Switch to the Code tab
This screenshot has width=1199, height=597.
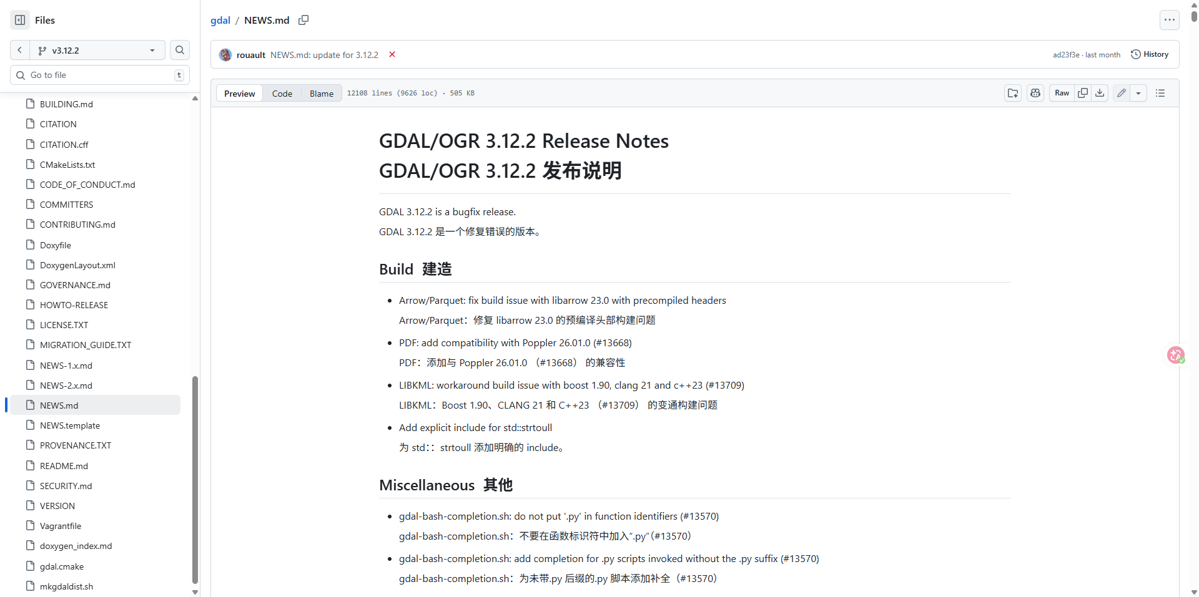(x=282, y=94)
